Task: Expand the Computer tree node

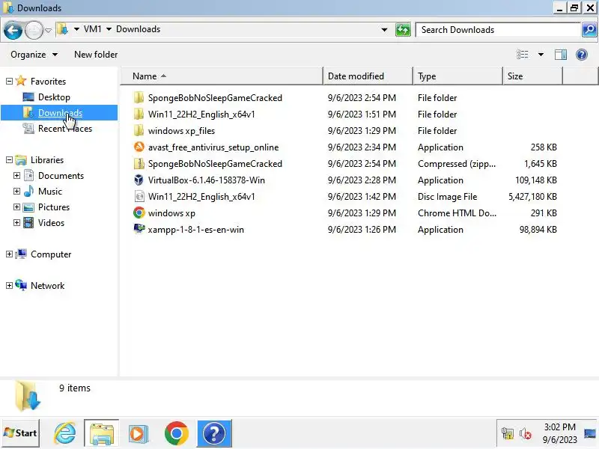Action: coord(9,254)
